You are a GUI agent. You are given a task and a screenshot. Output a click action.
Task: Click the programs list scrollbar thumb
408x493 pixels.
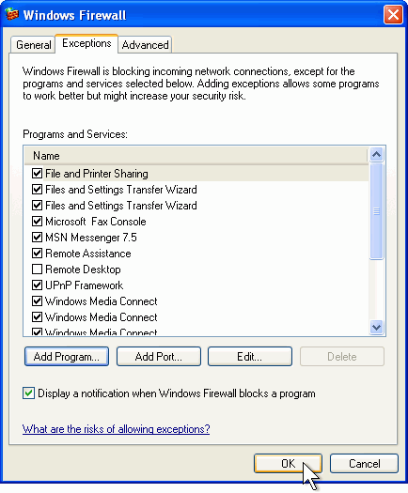pyautogui.click(x=377, y=211)
